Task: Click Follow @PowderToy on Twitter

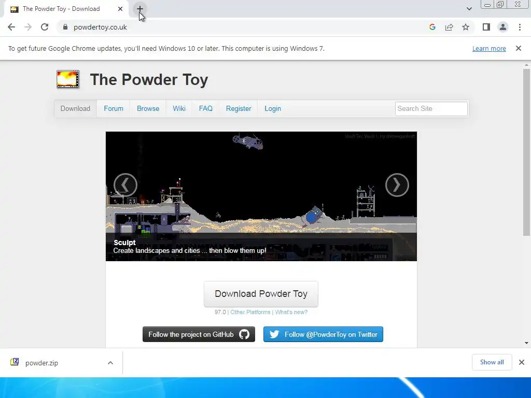Action: tap(323, 334)
